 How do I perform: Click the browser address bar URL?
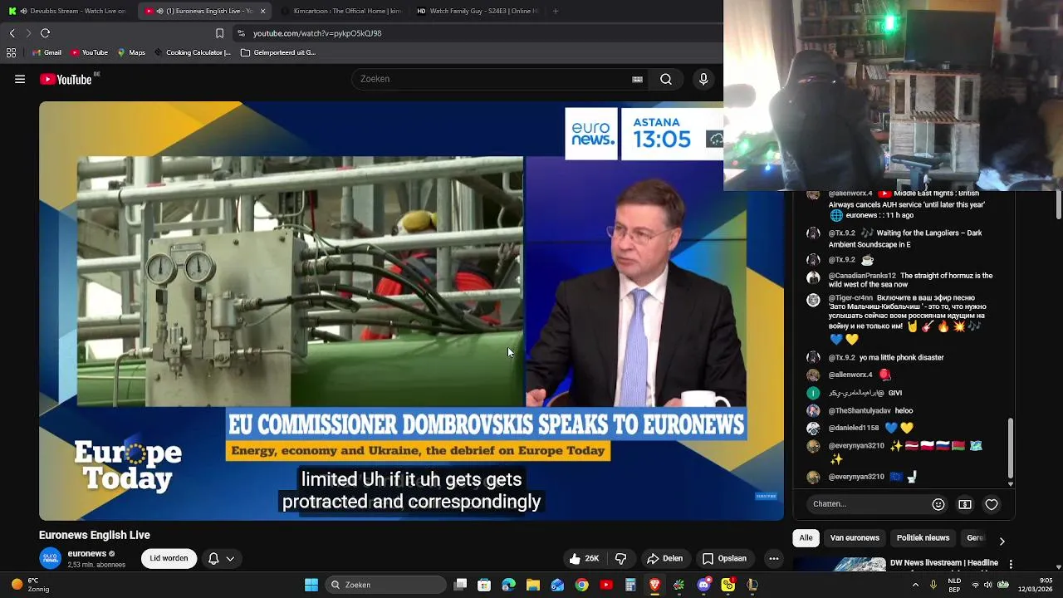click(317, 33)
